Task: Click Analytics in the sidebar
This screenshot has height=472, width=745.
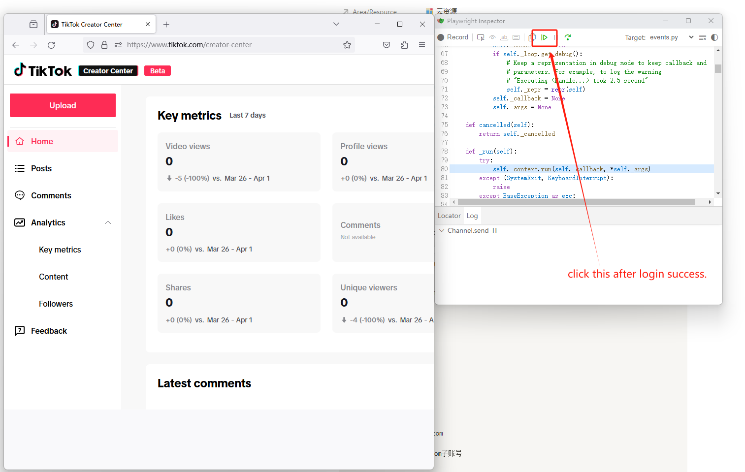Action: (48, 222)
